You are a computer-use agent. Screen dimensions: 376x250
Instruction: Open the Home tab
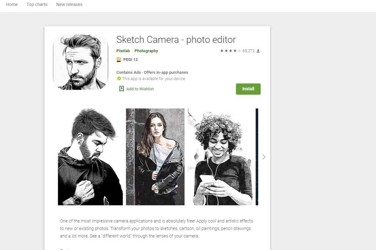click(x=12, y=4)
